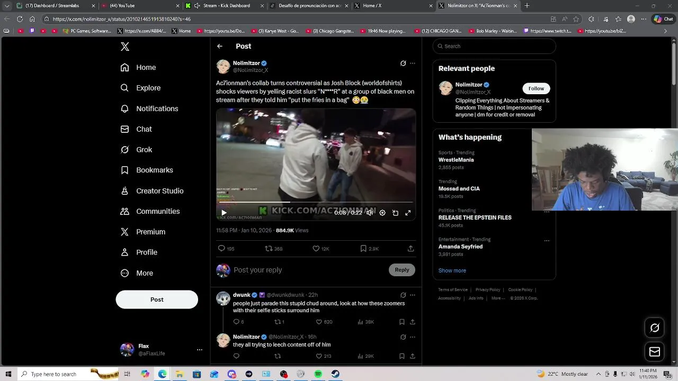Share dwunk's reply
This screenshot has width=678, height=381.
pos(413,322)
